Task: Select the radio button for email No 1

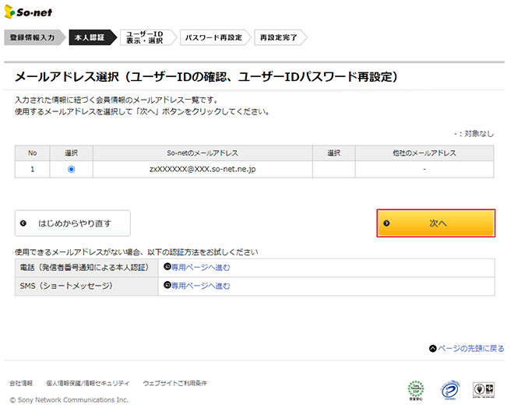Action: tap(72, 168)
